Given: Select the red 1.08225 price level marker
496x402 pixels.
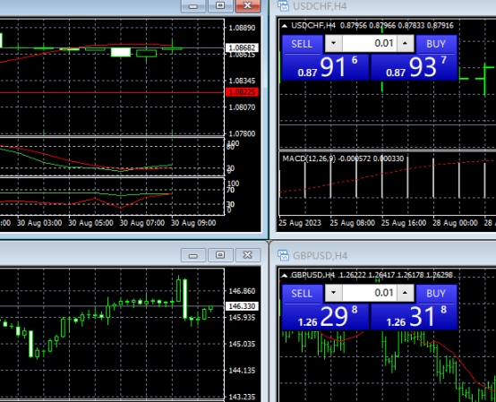Looking at the screenshot, I should point(242,92).
